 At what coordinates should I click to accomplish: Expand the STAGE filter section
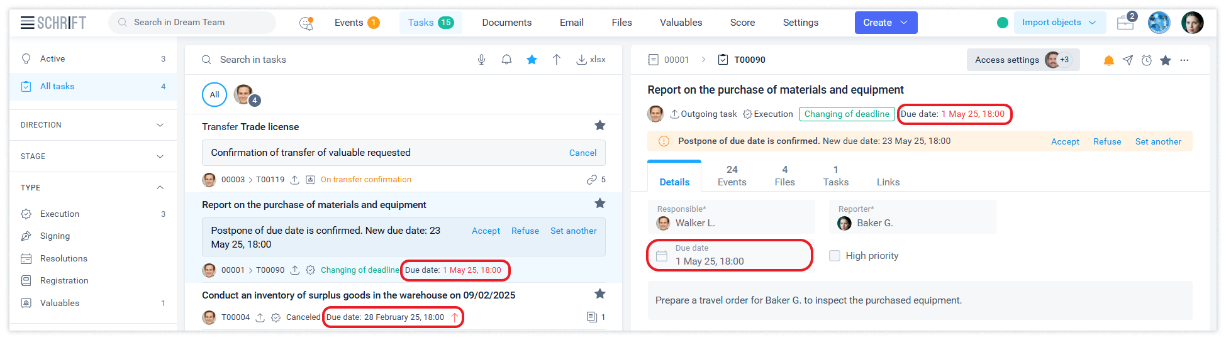(x=93, y=156)
